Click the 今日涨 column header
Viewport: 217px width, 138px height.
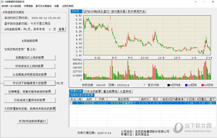[x=190, y=99]
